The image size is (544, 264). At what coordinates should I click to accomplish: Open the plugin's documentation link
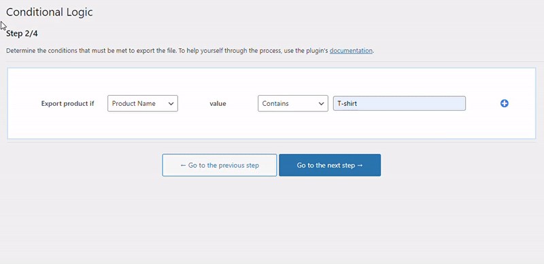coord(351,51)
